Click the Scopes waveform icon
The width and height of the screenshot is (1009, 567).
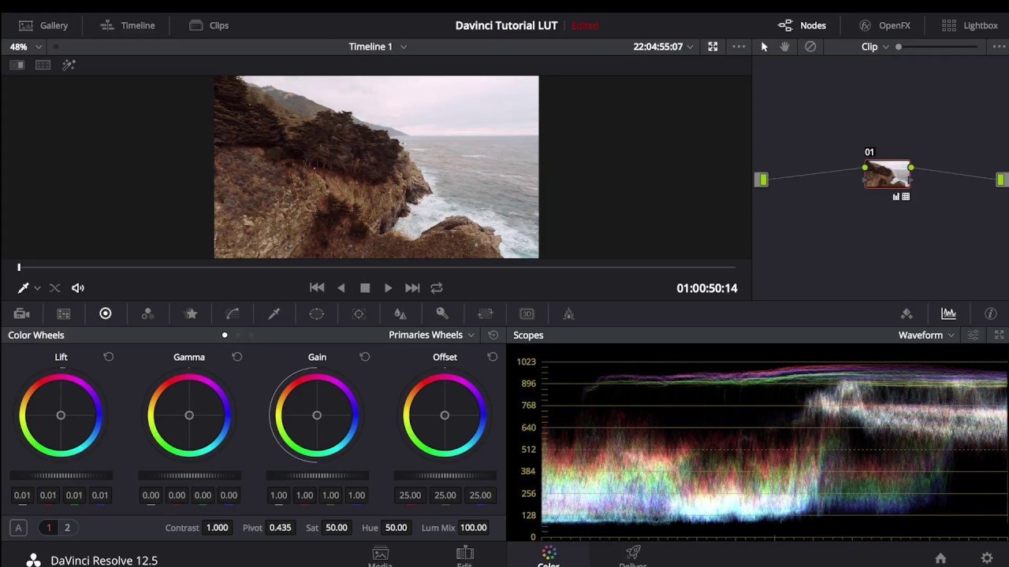pos(948,314)
